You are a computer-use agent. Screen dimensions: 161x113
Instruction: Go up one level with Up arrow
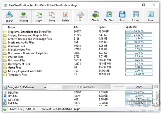[80, 17]
